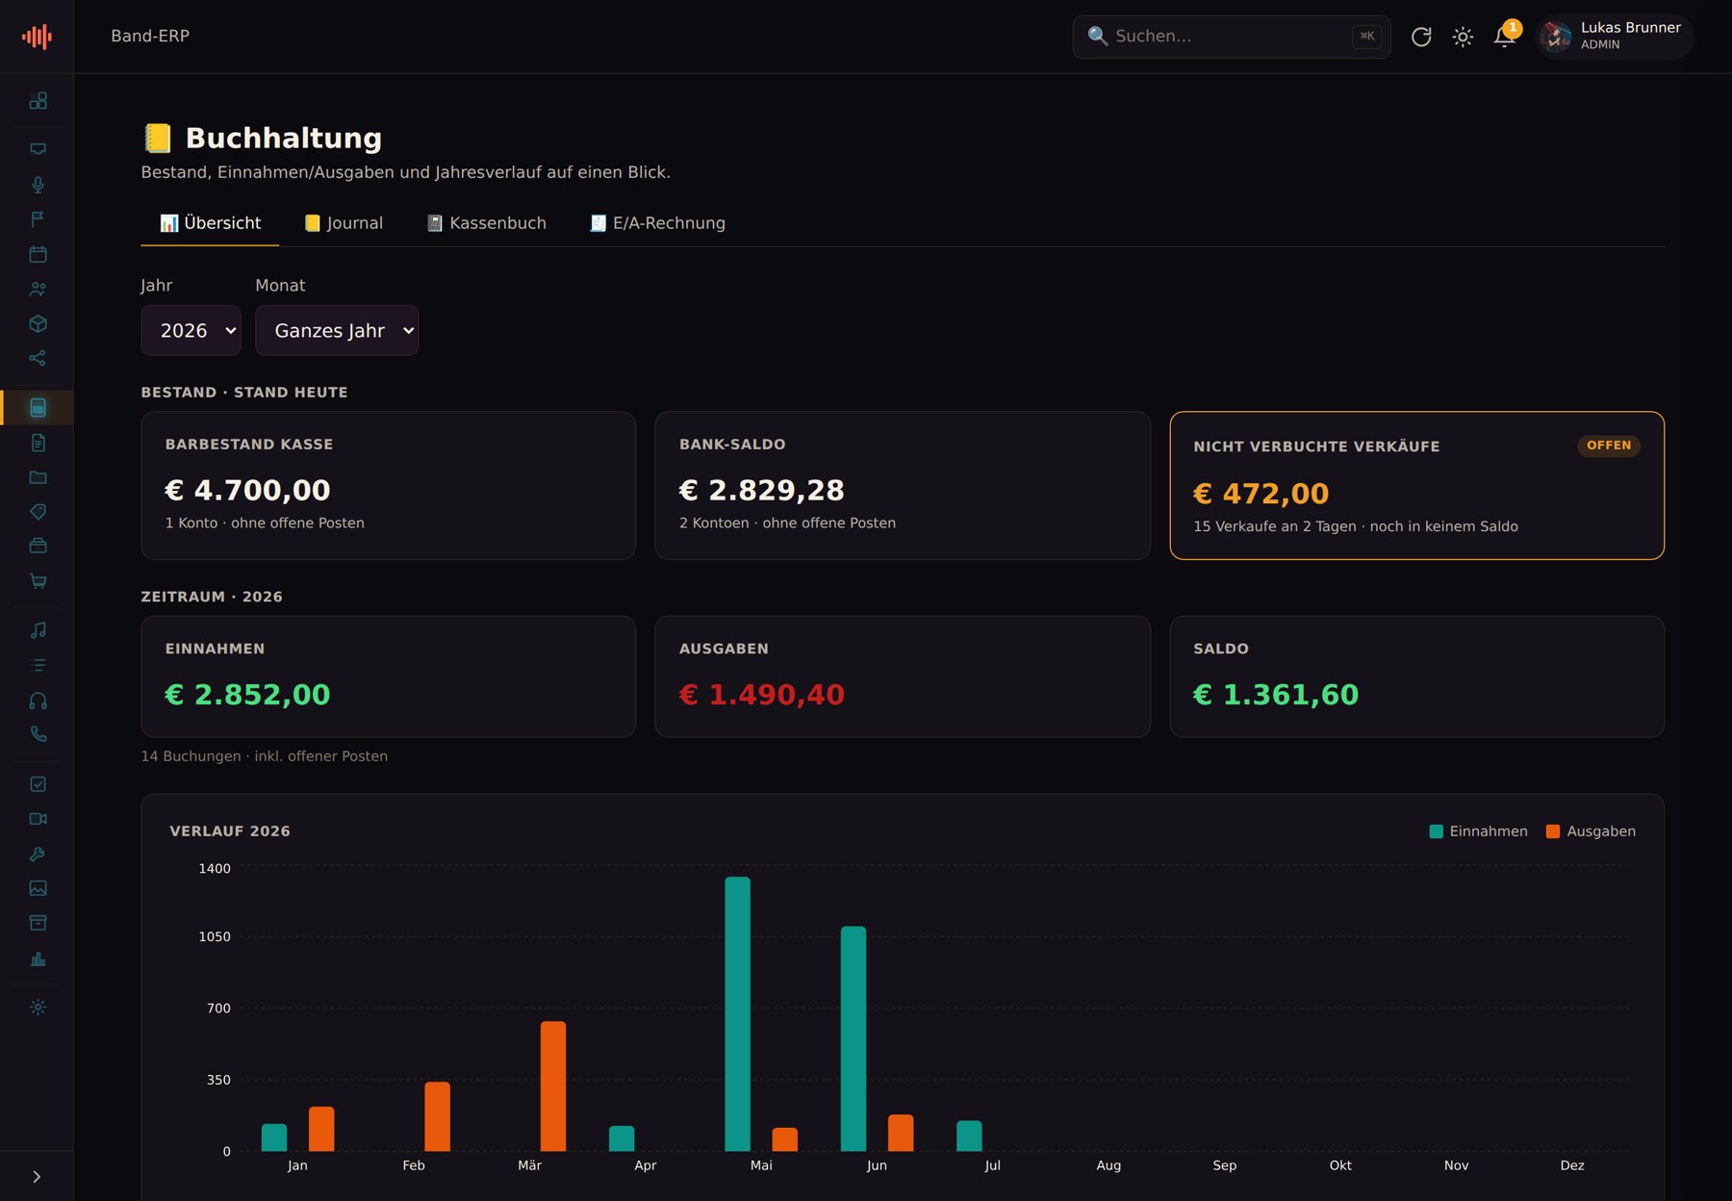Click the refresh icon in top bar

1421,37
